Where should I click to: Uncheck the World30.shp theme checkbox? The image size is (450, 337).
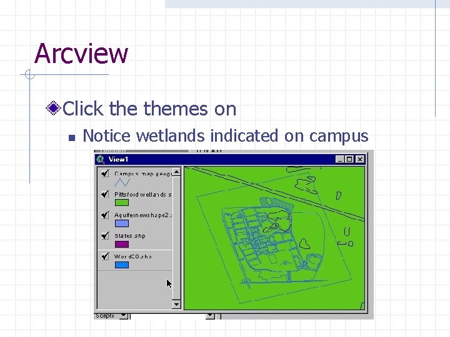(106, 256)
